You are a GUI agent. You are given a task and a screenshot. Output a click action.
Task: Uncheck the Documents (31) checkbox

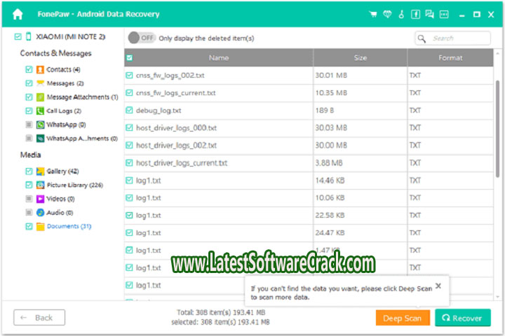[x=29, y=226]
